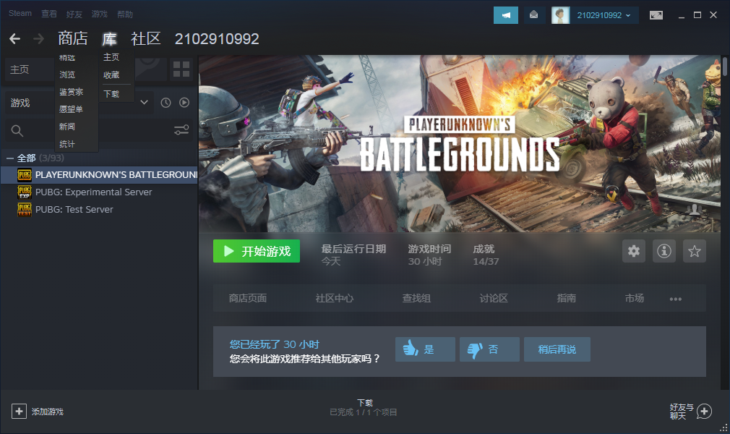Click the add game plus icon
Viewport: 730px width, 434px height.
point(19,412)
